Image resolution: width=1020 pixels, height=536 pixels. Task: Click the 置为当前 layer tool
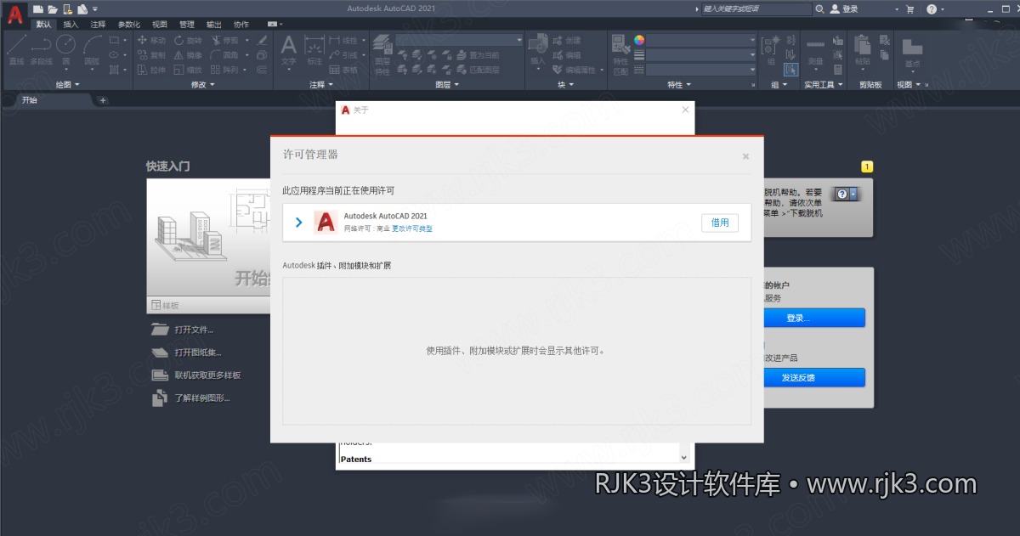479,55
